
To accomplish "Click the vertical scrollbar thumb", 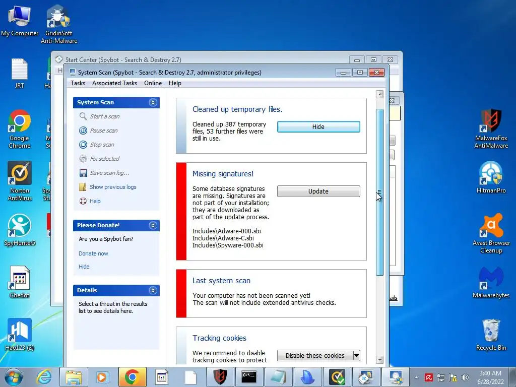I will [379, 192].
